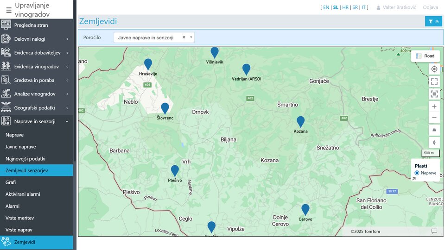The height and width of the screenshot is (250, 445).
Task: Click the hamburger menu icon
Action: pos(9,10)
